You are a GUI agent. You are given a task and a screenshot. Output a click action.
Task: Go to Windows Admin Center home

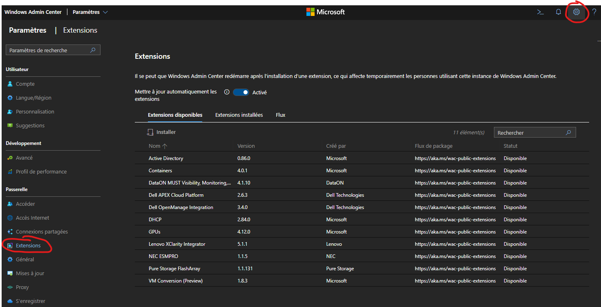[x=33, y=12]
